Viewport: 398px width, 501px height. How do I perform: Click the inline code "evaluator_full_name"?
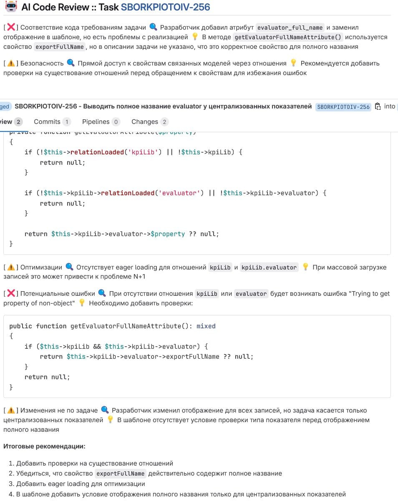tap(290, 28)
